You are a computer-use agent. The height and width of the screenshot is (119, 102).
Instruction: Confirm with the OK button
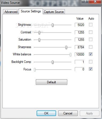tap(46, 113)
